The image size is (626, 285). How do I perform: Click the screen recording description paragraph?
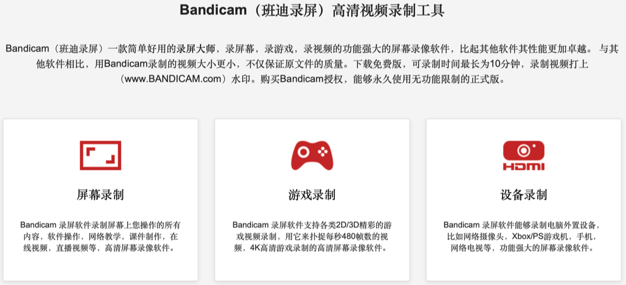point(100,236)
